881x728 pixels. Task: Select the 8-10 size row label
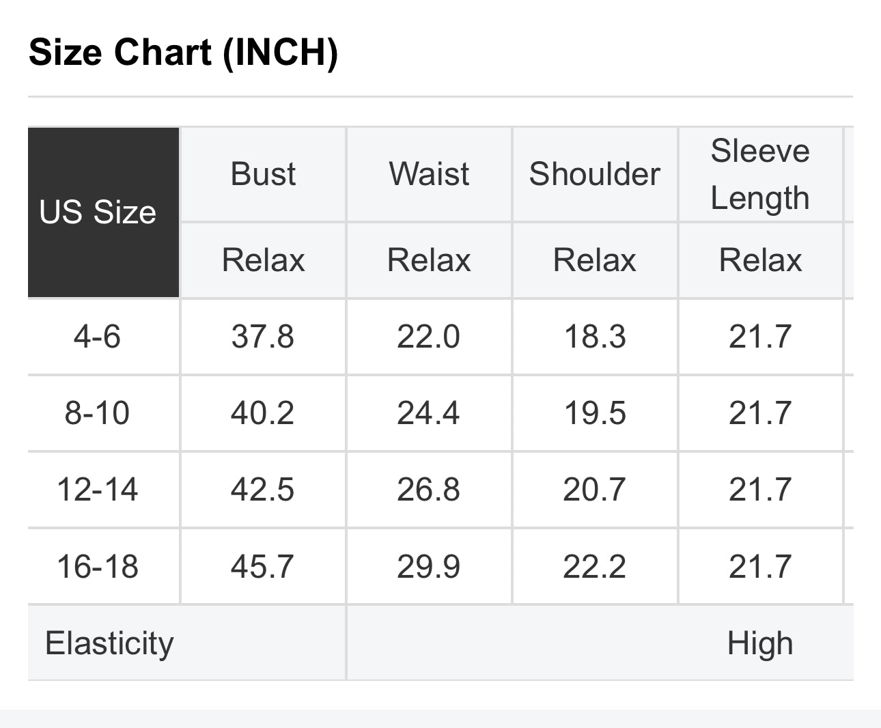(97, 413)
